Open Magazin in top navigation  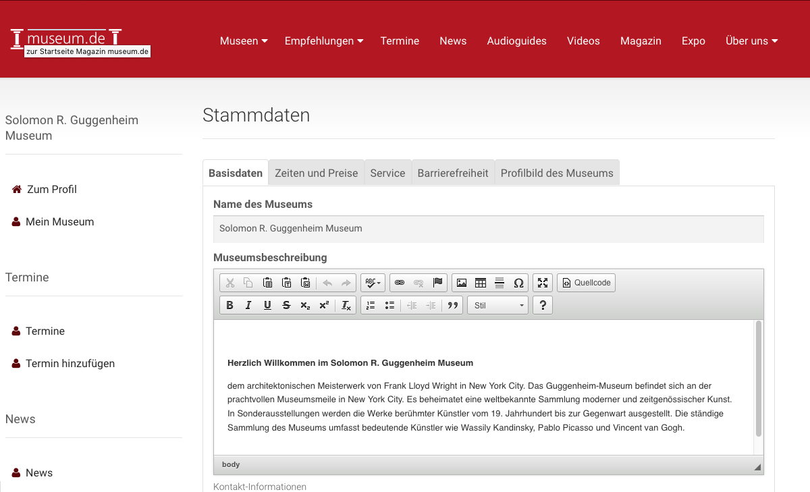click(x=641, y=41)
